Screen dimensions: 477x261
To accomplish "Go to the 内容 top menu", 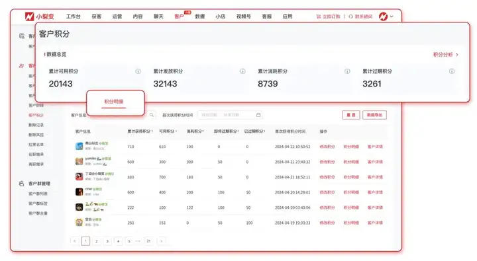I will (138, 17).
